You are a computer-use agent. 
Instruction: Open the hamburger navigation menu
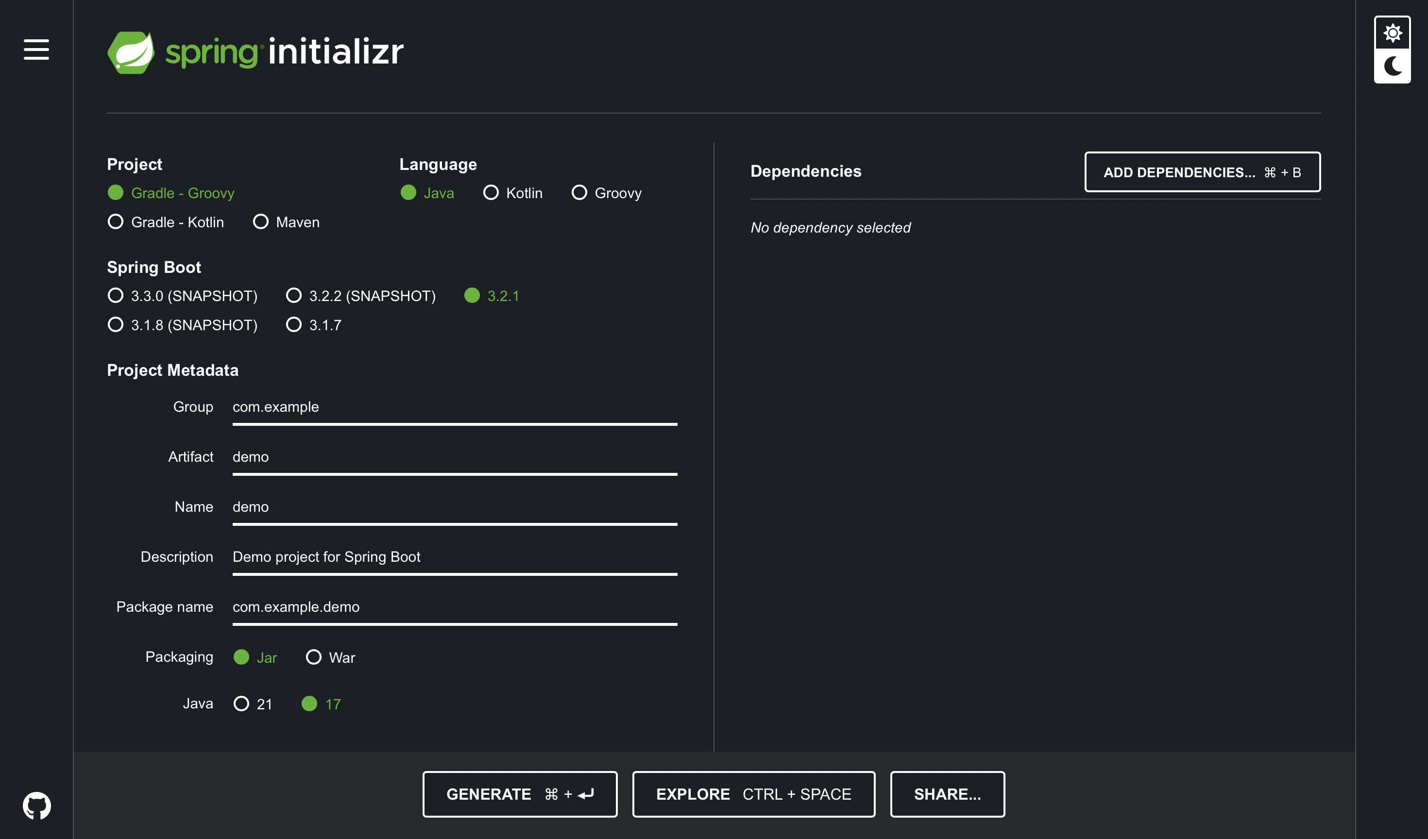(x=36, y=50)
